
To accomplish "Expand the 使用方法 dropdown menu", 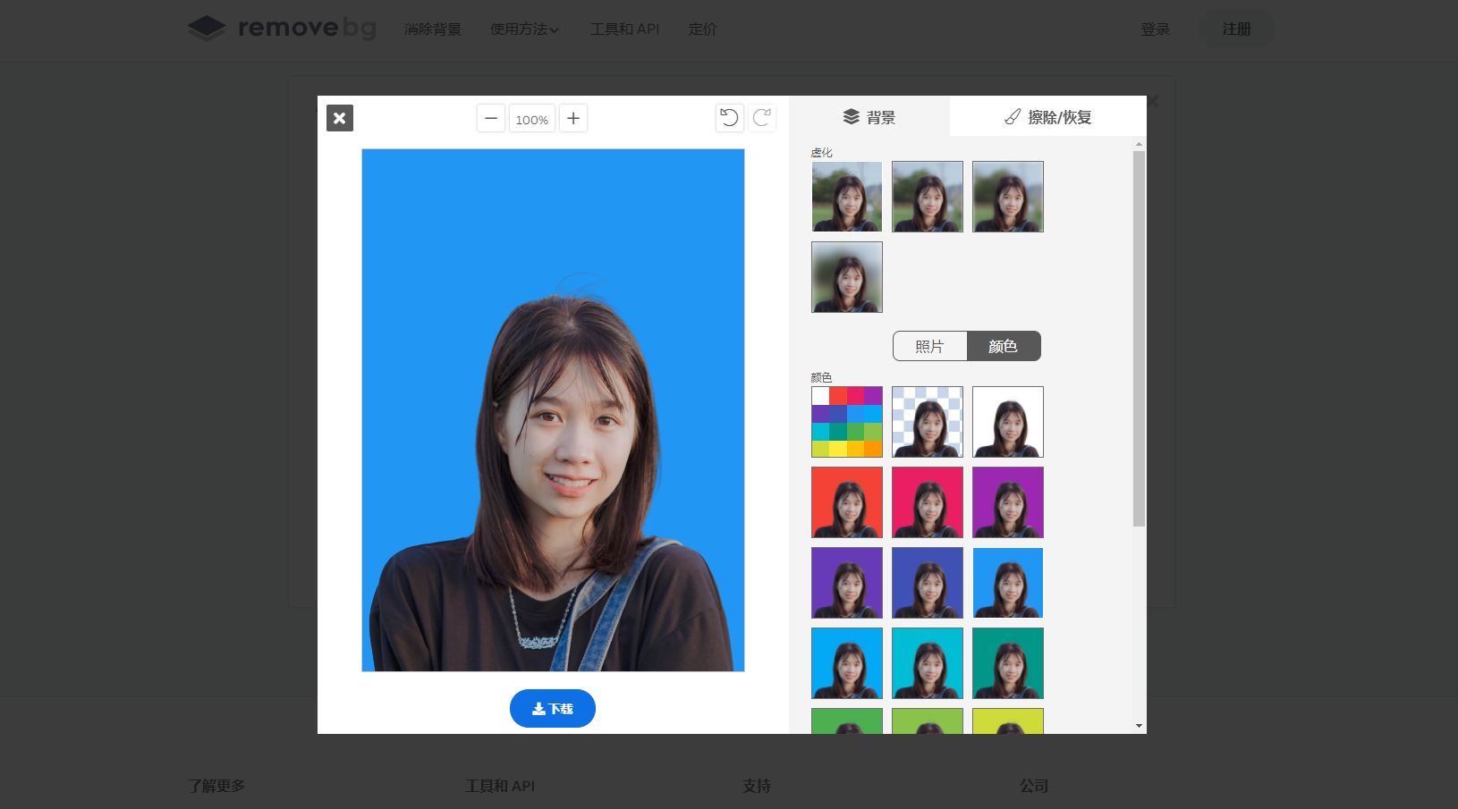I will [x=525, y=29].
